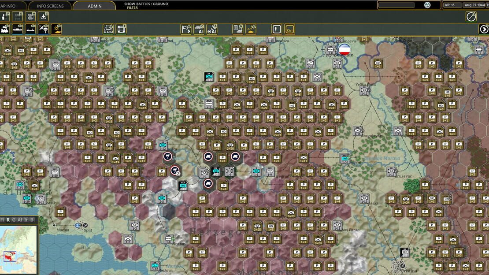Click the film frame icon with hotkey F
The height and width of the screenshot is (275, 489).
click(121, 30)
